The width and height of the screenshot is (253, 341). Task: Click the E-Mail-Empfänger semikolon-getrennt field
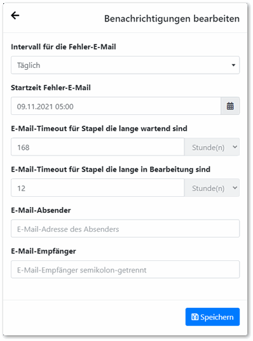[x=125, y=269]
